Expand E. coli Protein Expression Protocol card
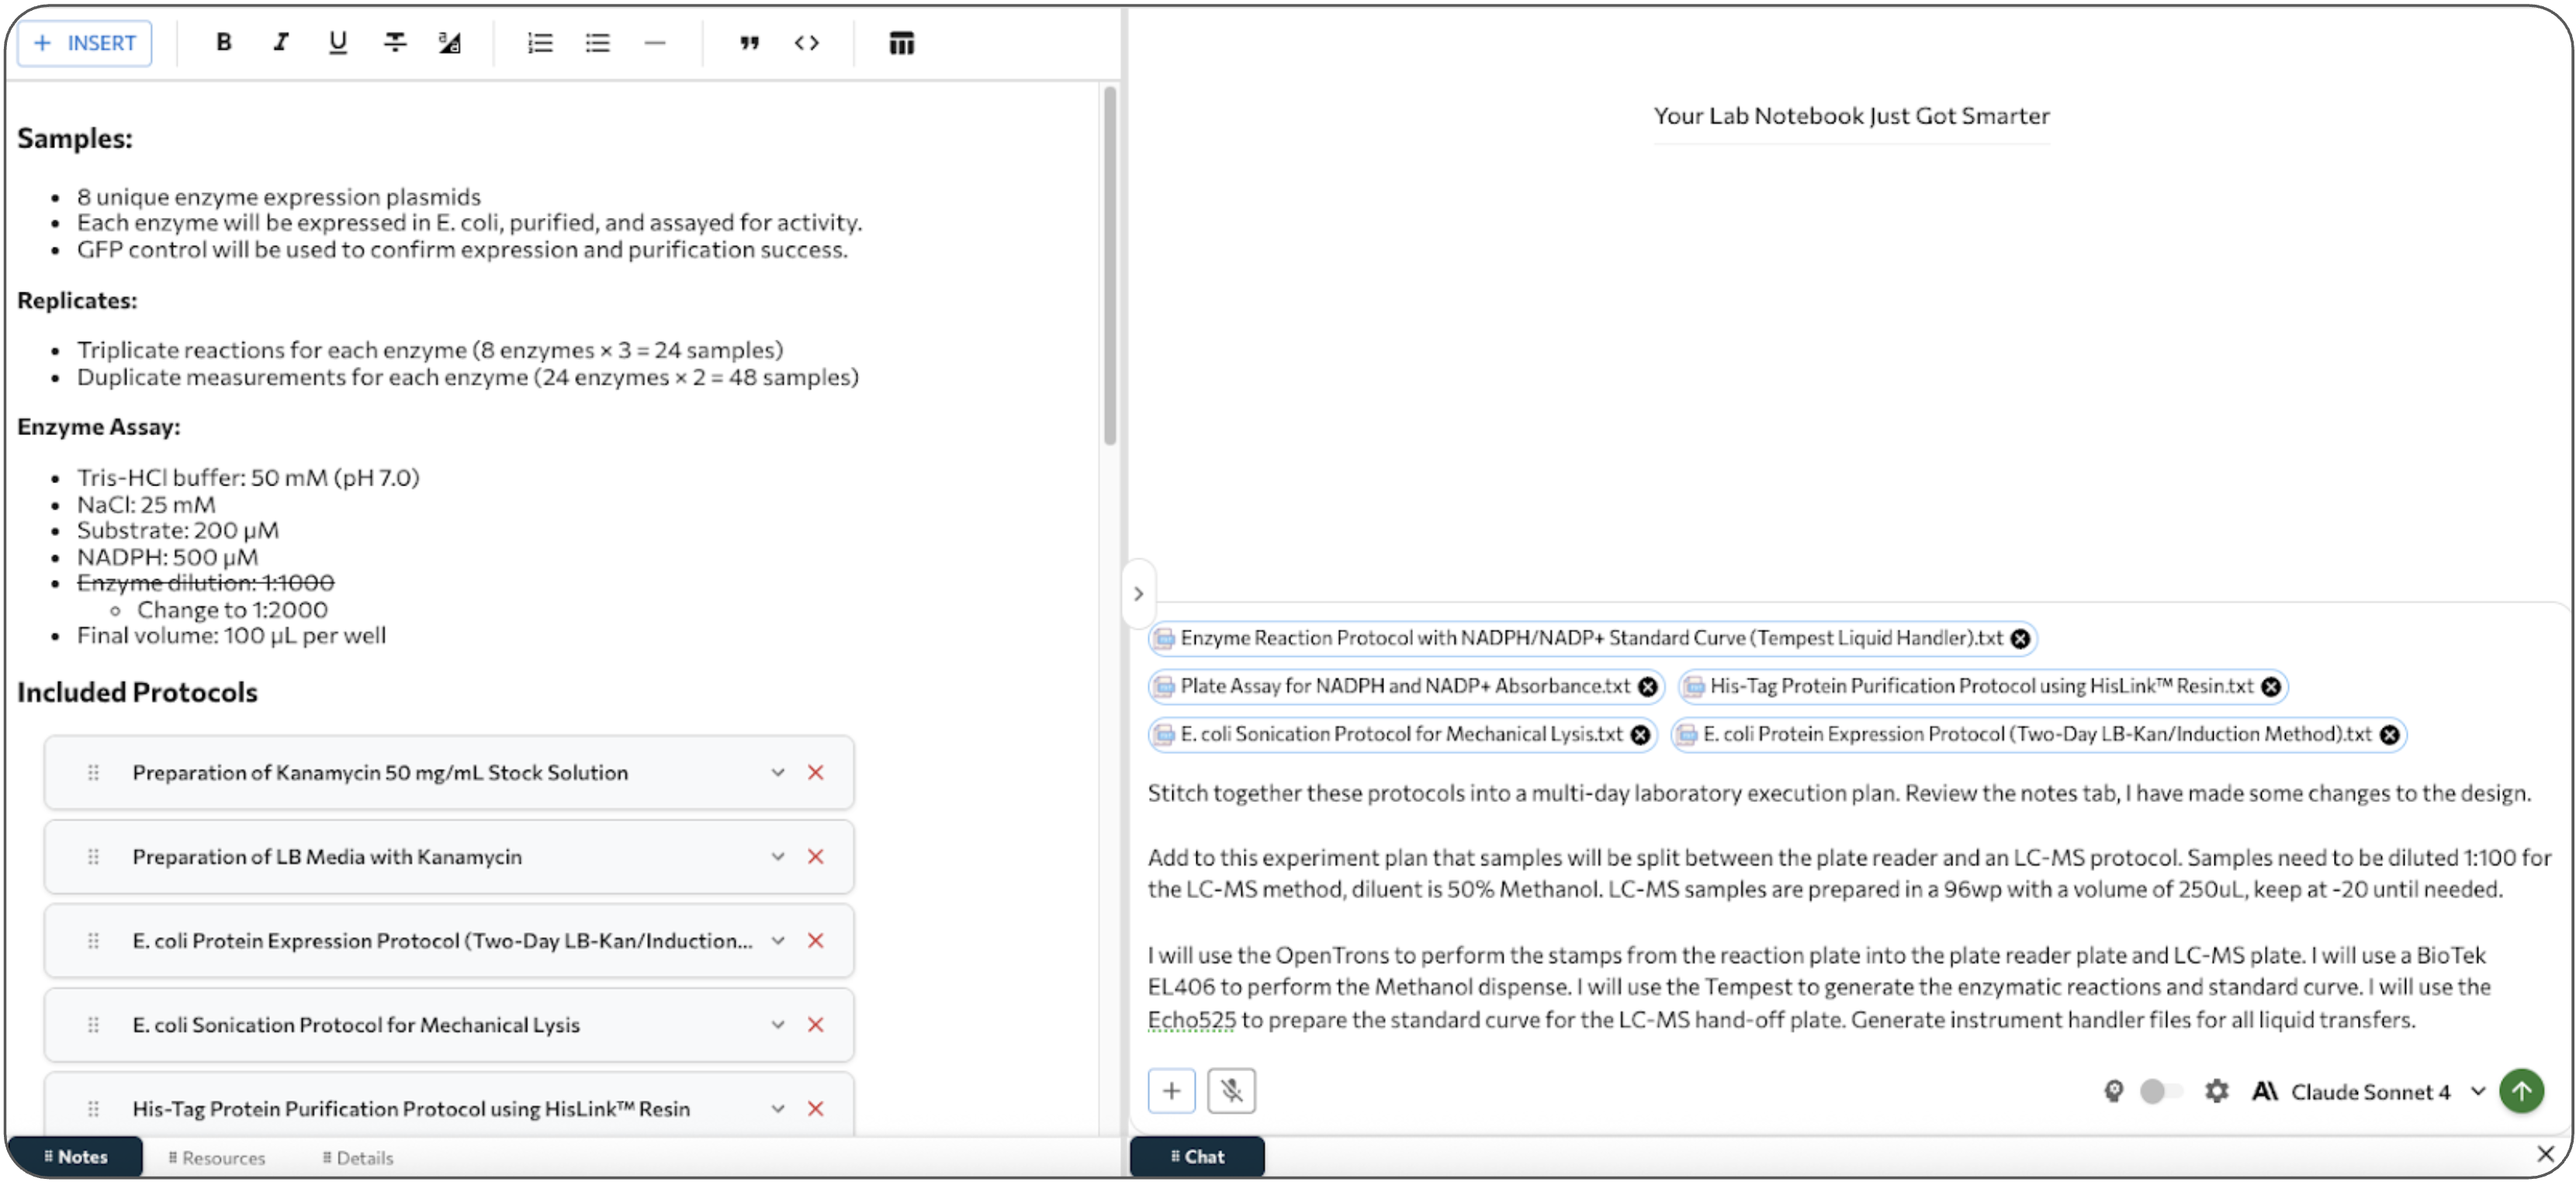 pyautogui.click(x=777, y=940)
